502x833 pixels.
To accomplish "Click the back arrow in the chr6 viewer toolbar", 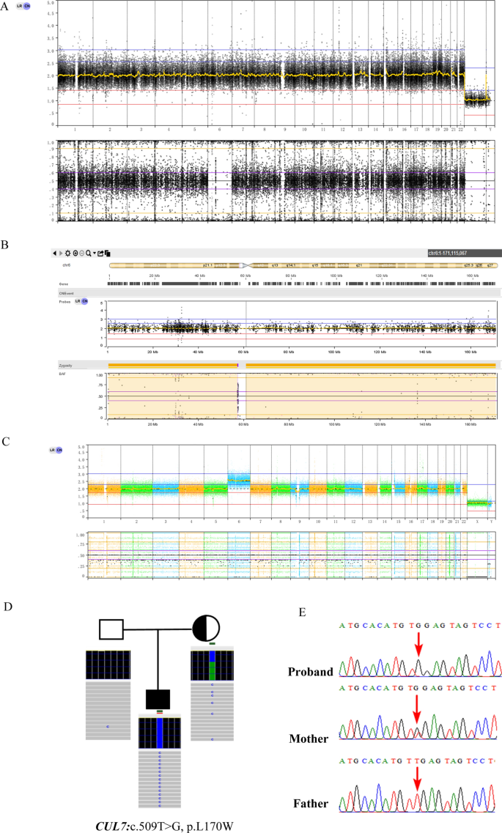I will pos(55,253).
